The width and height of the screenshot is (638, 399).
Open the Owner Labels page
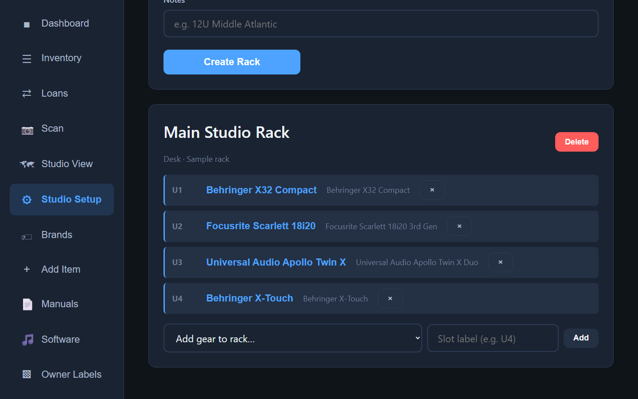(62, 374)
